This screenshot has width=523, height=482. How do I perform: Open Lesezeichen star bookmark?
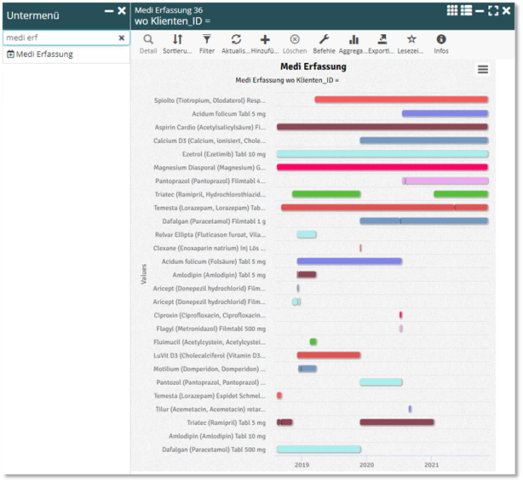411,40
